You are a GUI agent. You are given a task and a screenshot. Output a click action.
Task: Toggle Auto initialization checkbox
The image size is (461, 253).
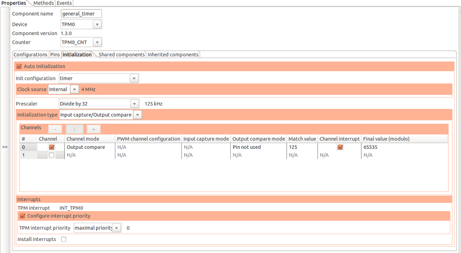pos(19,66)
